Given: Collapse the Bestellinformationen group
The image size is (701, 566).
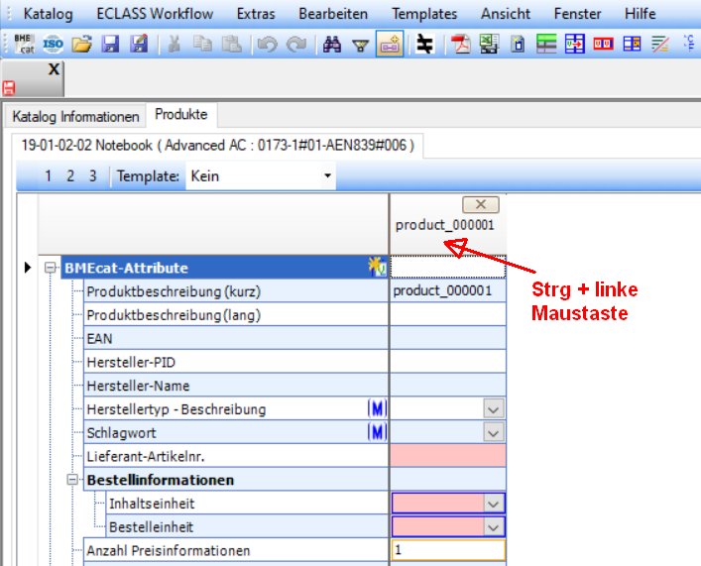Looking at the screenshot, I should (72, 480).
